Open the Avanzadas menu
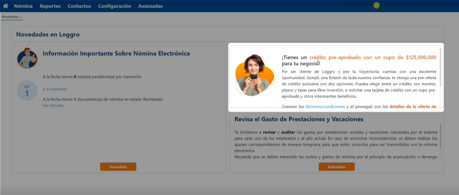Image resolution: width=459 pixels, height=195 pixels. [150, 6]
